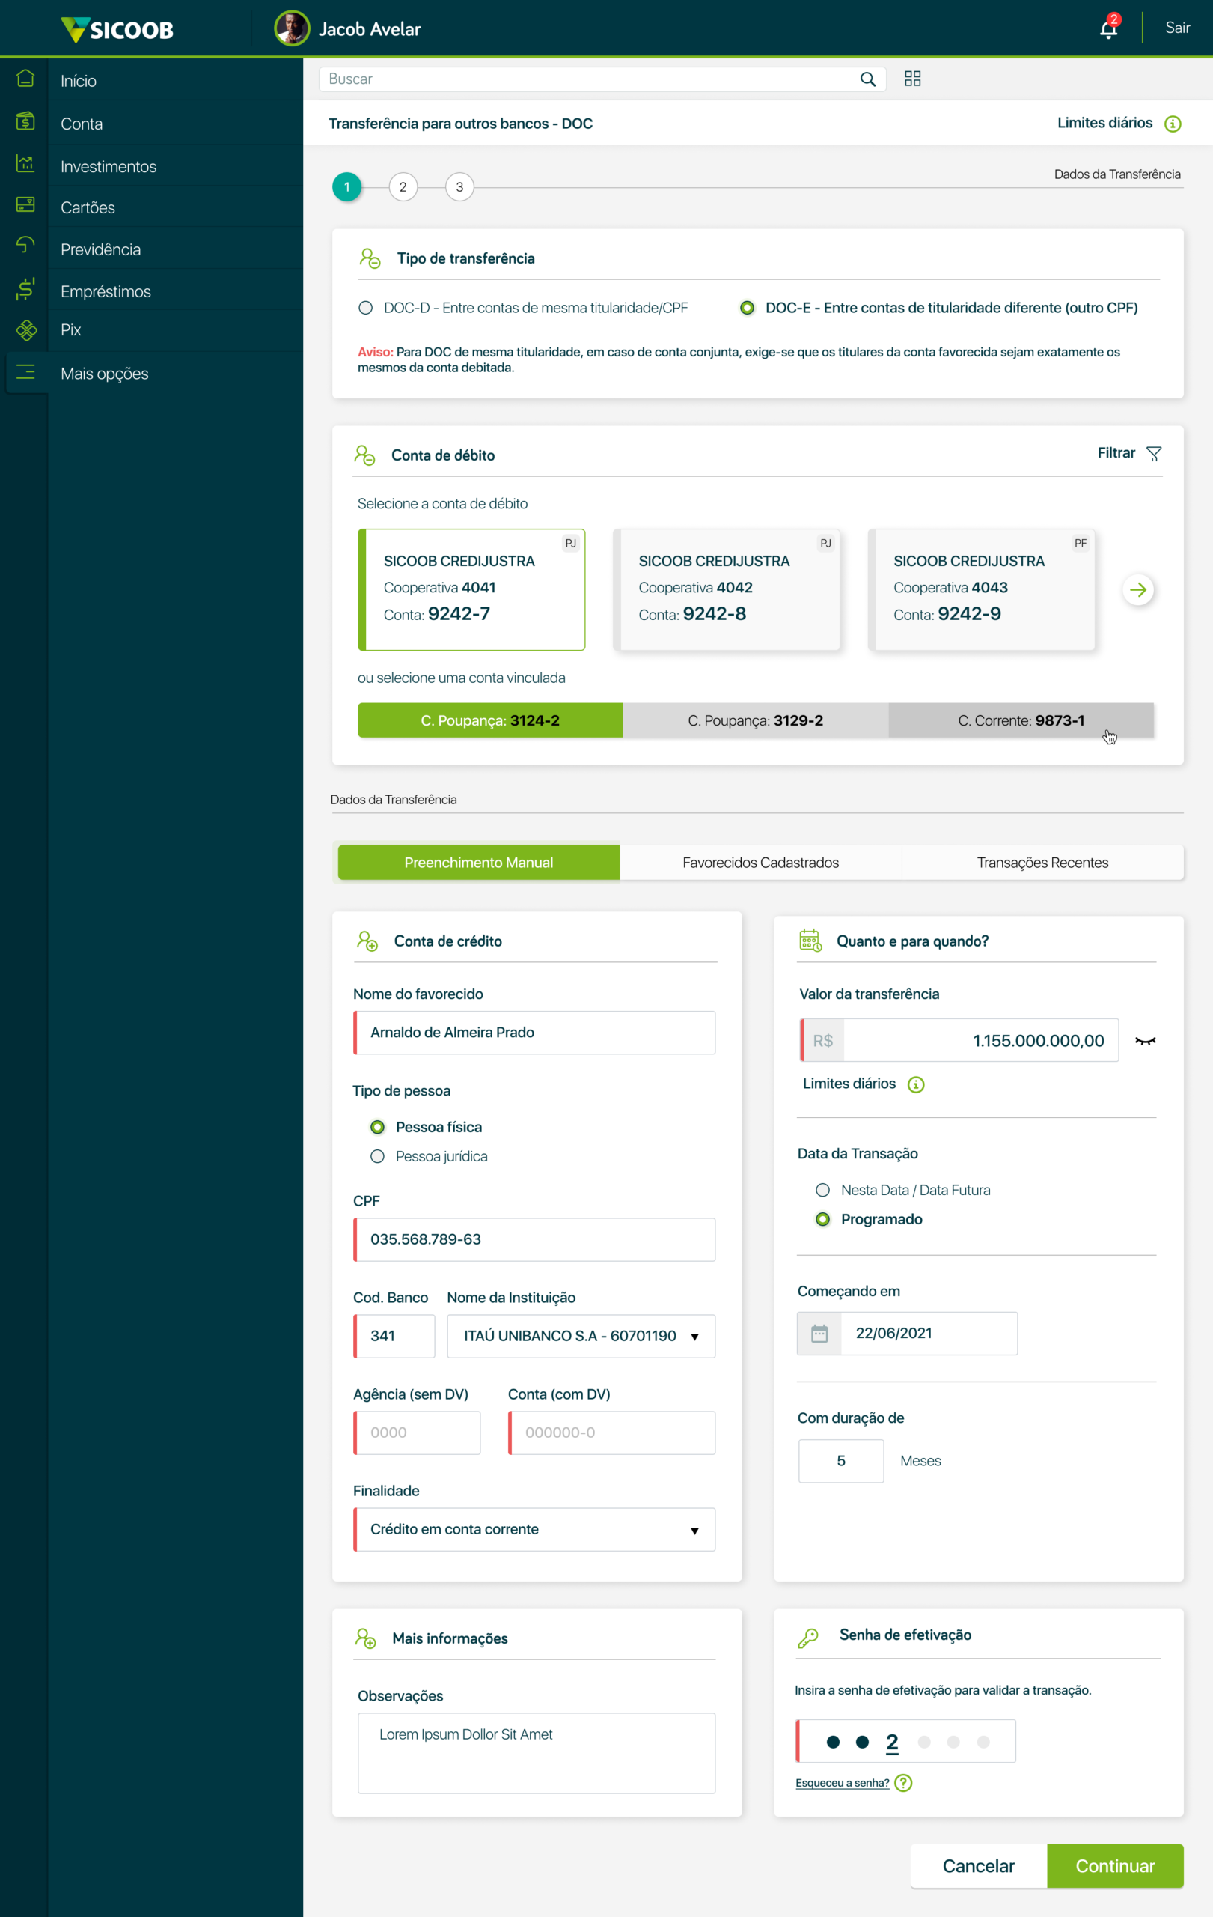Click the search magnifier icon
The image size is (1213, 1917).
pyautogui.click(x=867, y=79)
